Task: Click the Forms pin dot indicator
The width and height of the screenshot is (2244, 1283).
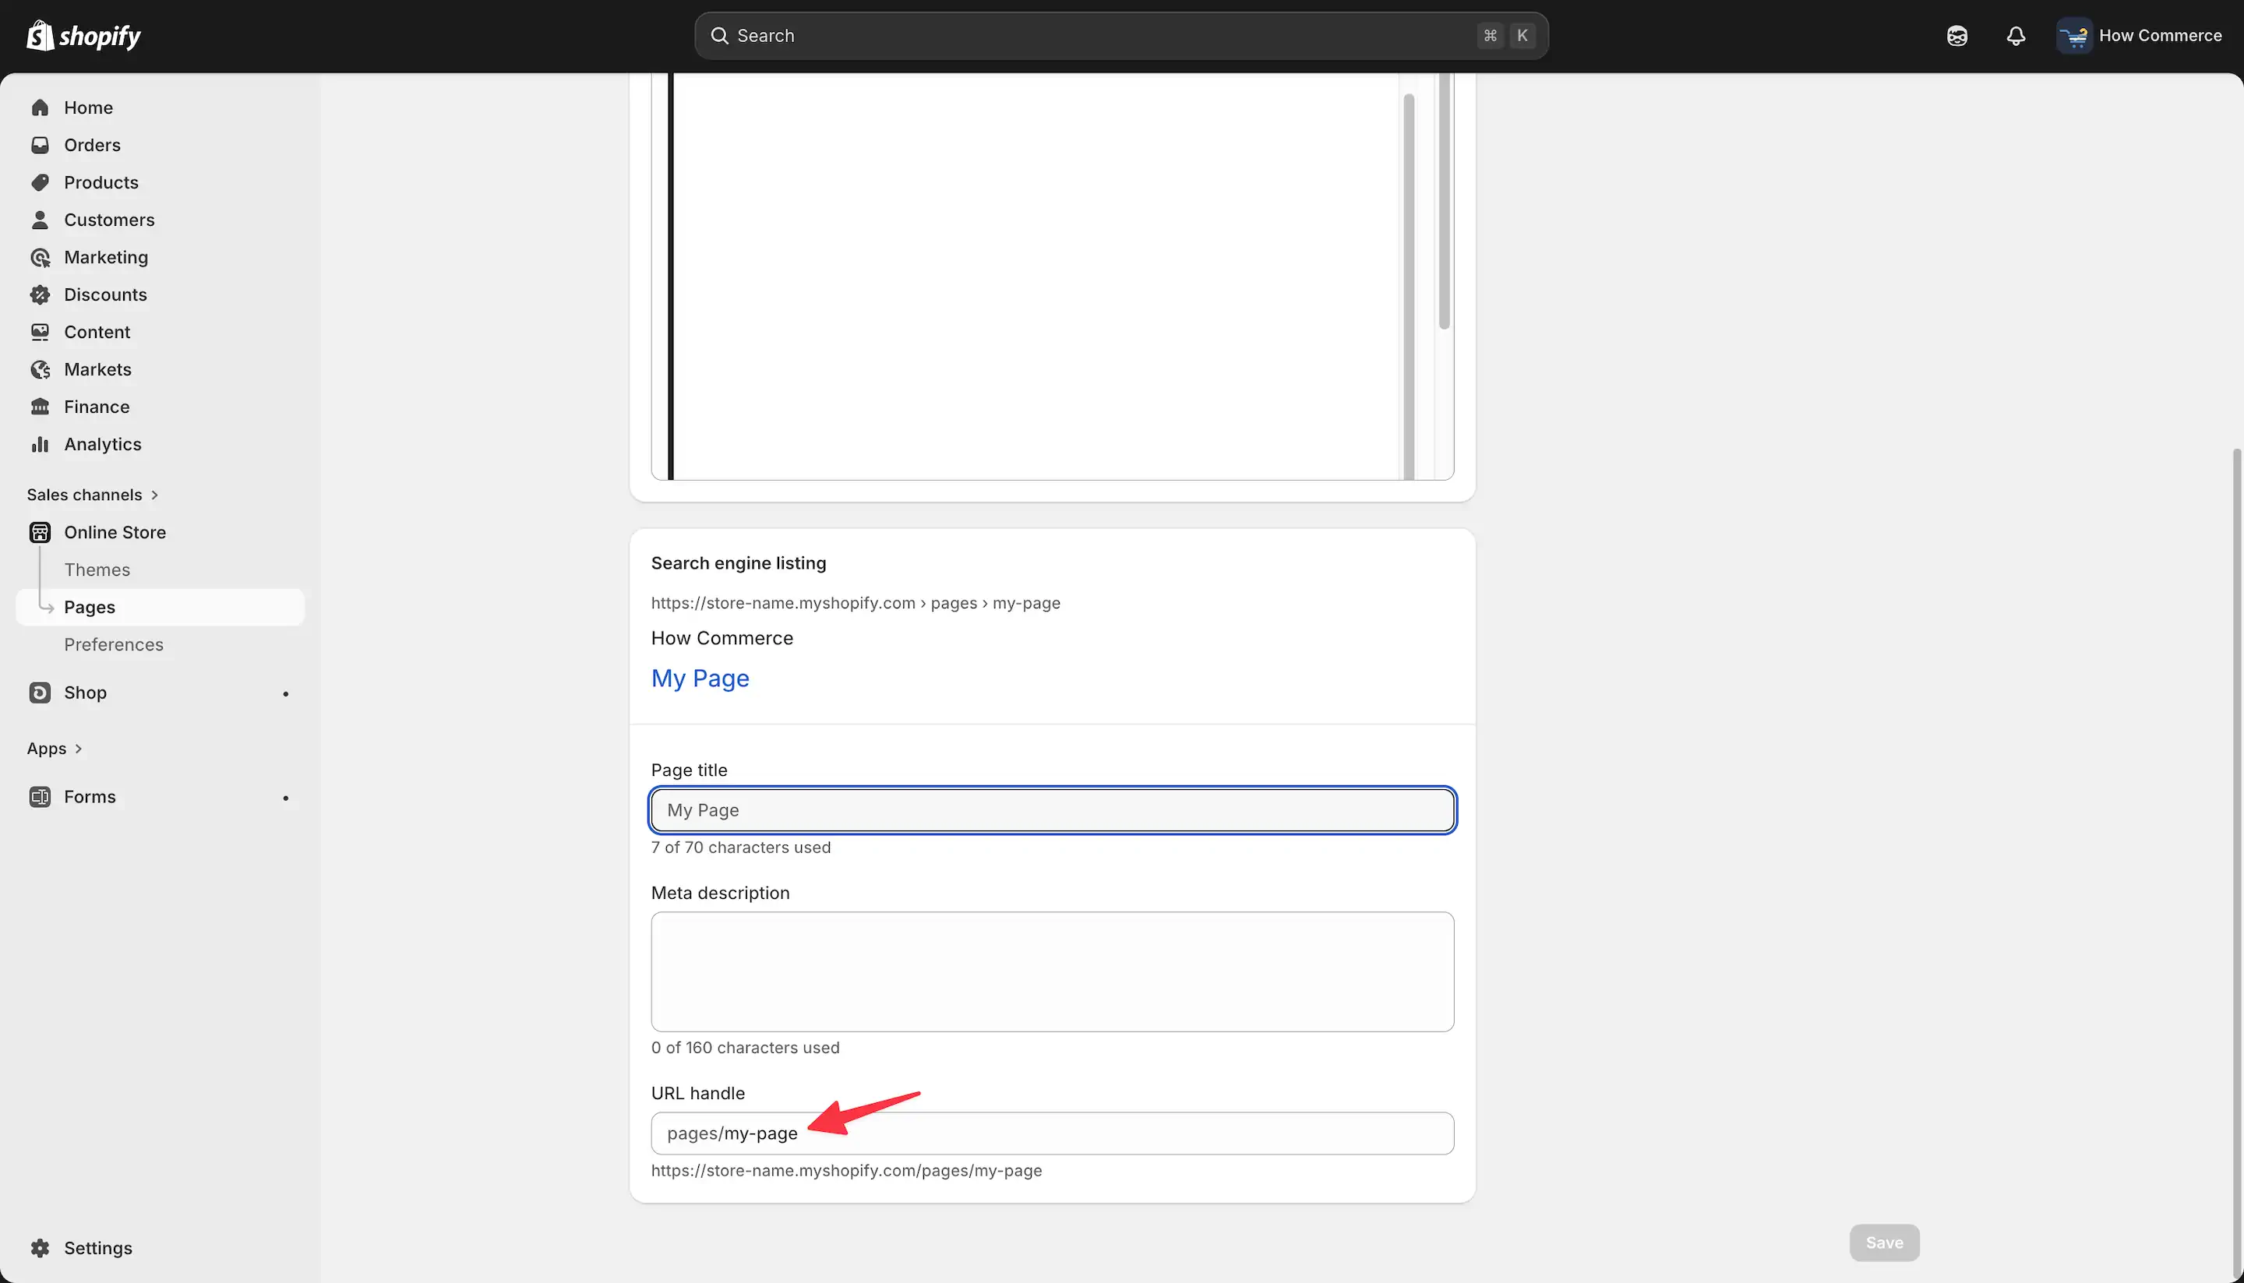Action: pos(286,798)
